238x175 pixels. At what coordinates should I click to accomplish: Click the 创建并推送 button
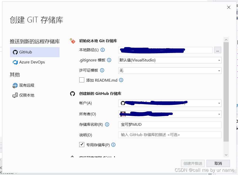pyautogui.click(x=192, y=163)
